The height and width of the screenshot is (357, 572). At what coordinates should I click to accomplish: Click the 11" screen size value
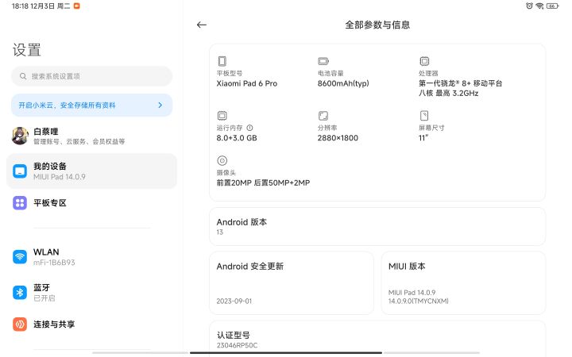click(x=423, y=138)
